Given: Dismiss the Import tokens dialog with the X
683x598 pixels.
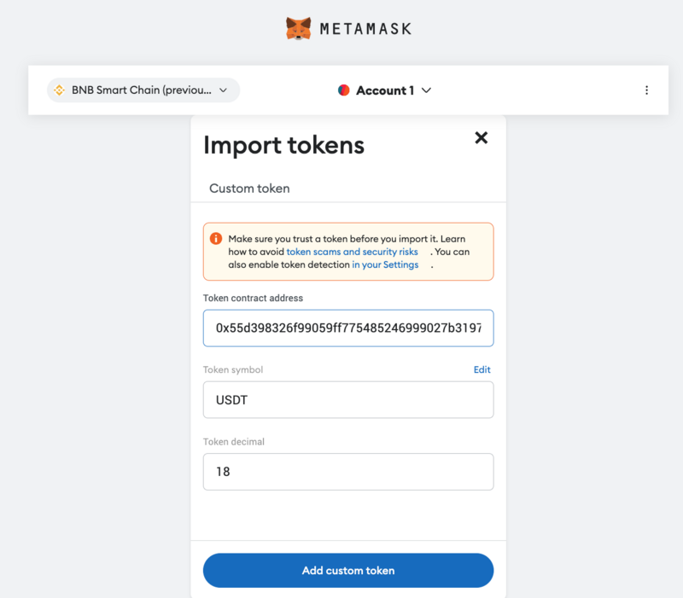Looking at the screenshot, I should (x=481, y=137).
